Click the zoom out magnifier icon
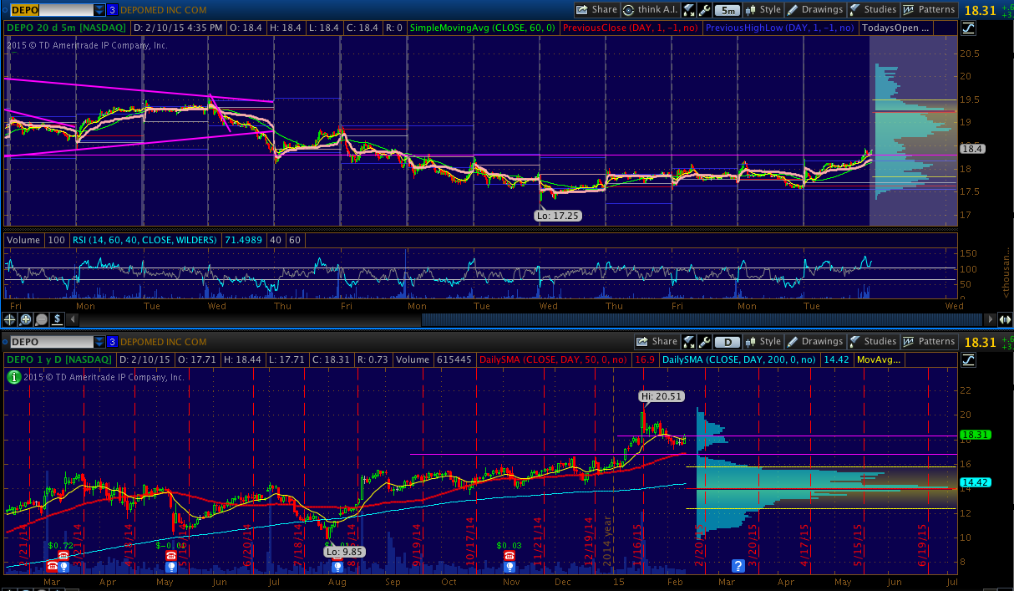 click(41, 318)
